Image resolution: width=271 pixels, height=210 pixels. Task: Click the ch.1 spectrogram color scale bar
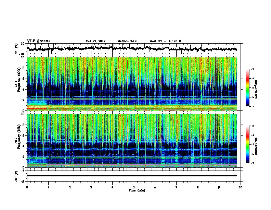click(247, 88)
